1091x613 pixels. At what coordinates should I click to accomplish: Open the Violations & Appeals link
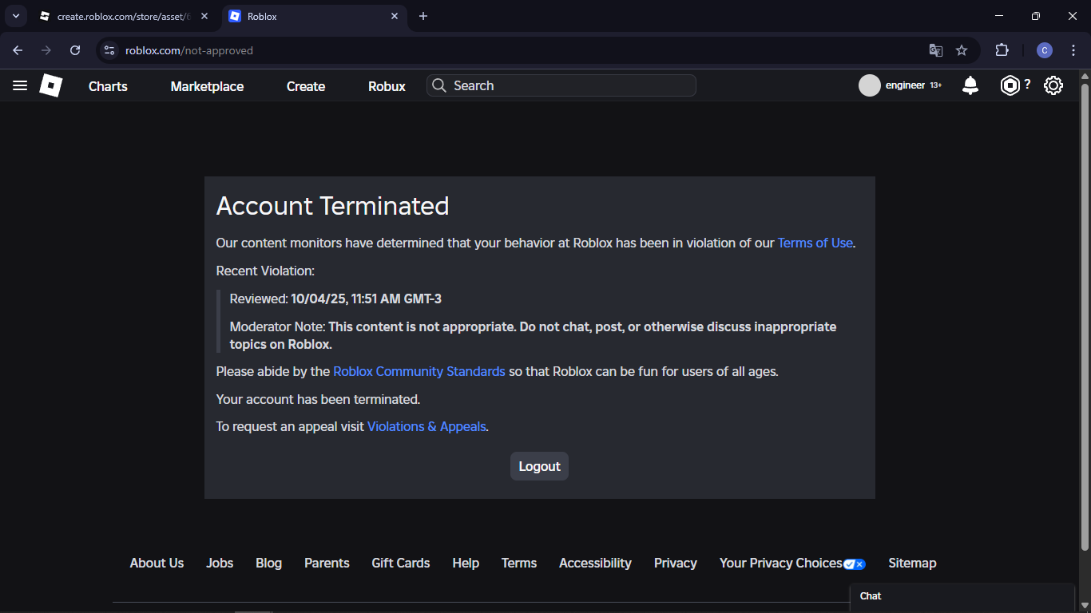[x=426, y=427]
